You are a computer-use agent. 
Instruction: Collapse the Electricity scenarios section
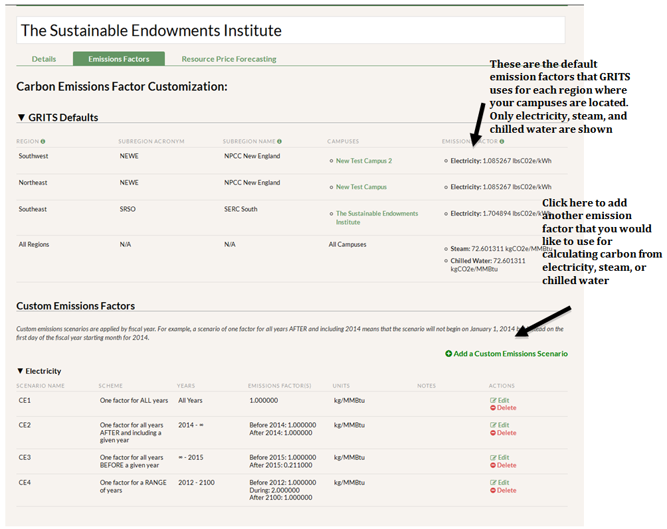coord(39,371)
